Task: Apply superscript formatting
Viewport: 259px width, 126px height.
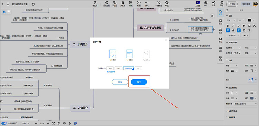Action: pos(249,26)
